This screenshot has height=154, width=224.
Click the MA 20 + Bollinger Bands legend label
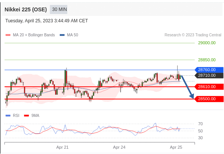click(34, 35)
